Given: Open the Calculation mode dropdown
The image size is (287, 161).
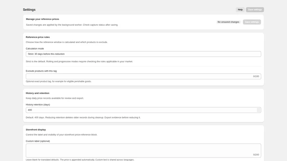Looking at the screenshot, I should click(x=143, y=54).
